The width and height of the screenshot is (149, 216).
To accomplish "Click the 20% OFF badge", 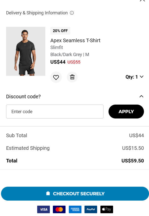I will tap(60, 31).
